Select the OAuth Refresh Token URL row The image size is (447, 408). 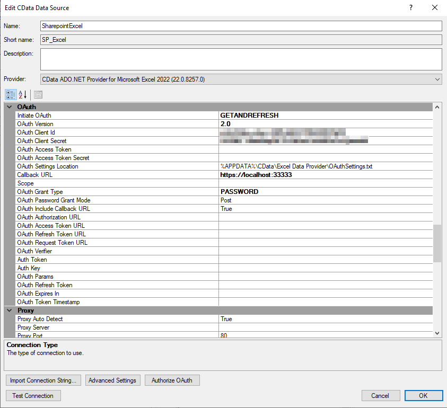(224, 234)
